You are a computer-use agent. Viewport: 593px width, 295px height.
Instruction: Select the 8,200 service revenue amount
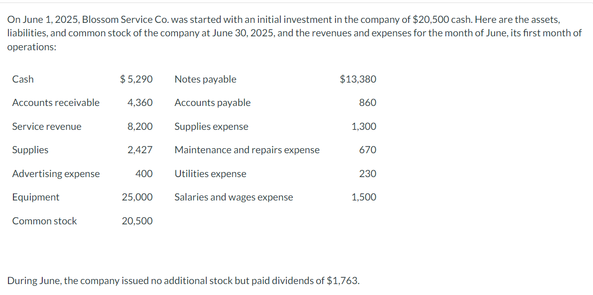point(140,126)
